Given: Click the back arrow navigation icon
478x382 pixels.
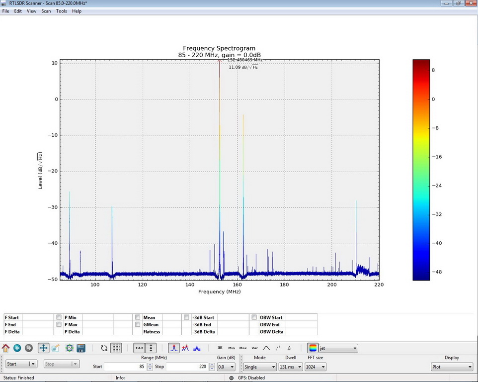Looking at the screenshot, I should [x=17, y=348].
